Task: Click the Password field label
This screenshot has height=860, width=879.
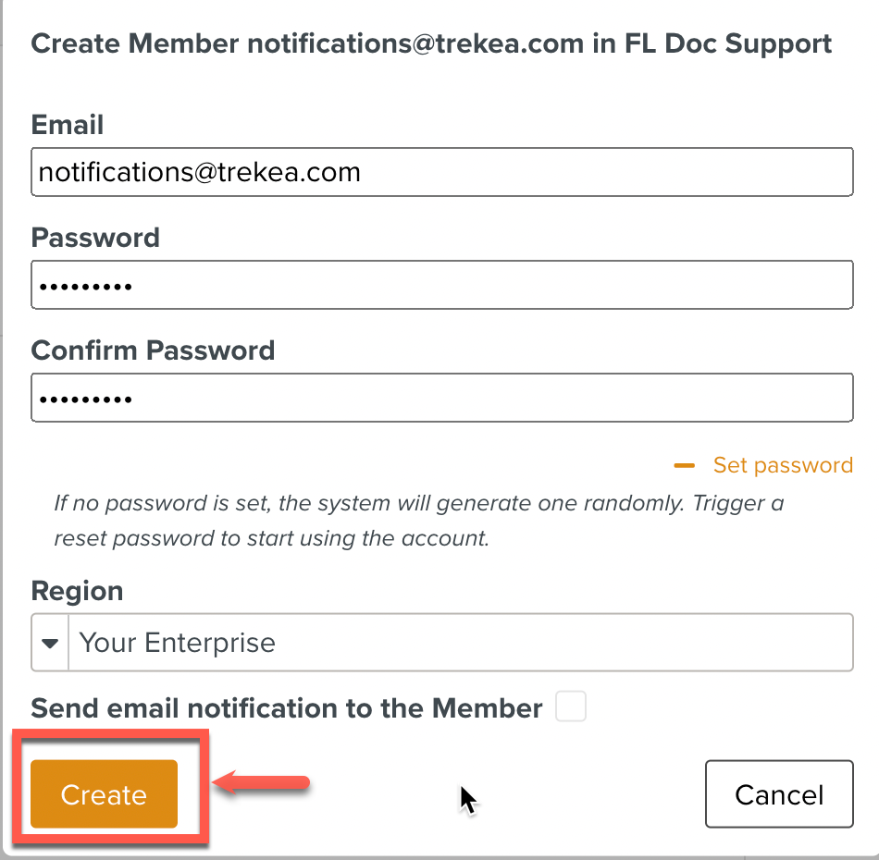Action: click(x=95, y=238)
